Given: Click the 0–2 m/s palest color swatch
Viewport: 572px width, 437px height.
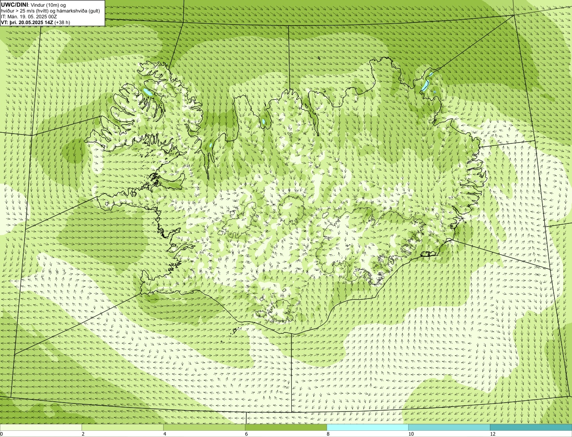Looking at the screenshot, I should 41,427.
